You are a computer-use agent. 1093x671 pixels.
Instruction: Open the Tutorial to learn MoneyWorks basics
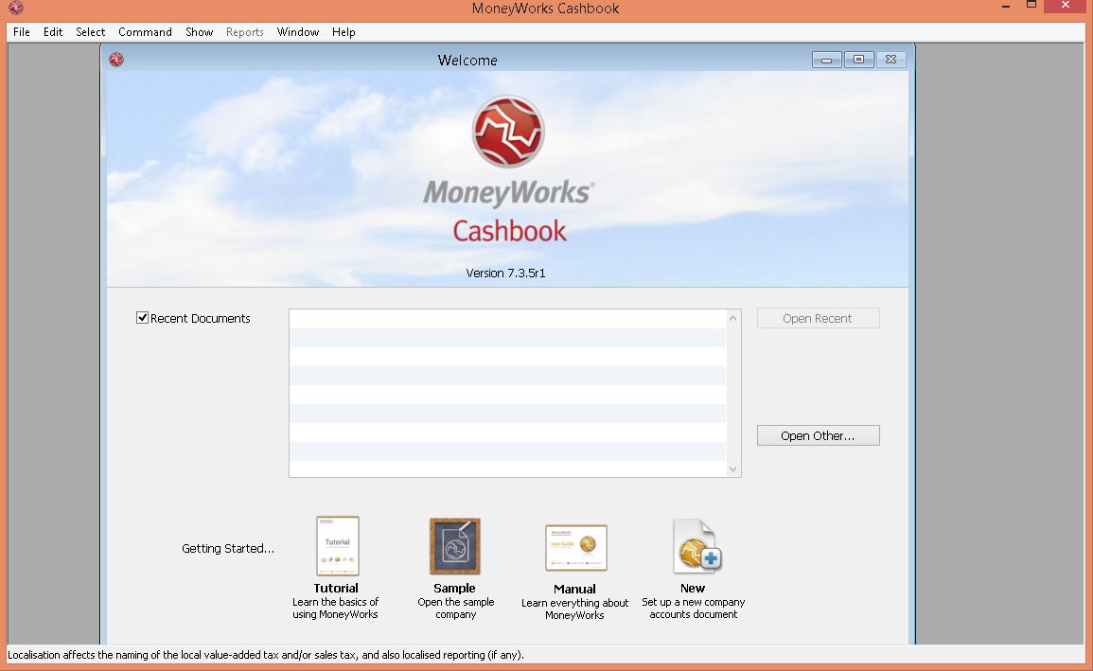coord(336,546)
